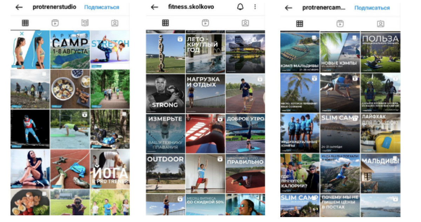Go back from the fitness.skolkovo profile
Image resolution: width=421 pixels, height=222 pixels.
[154, 7]
